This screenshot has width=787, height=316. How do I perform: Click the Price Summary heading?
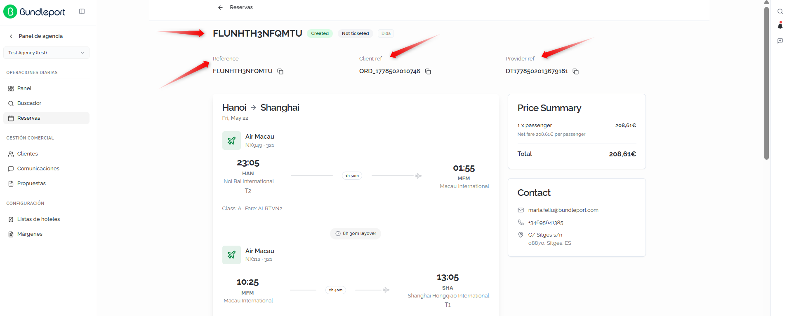click(x=549, y=108)
